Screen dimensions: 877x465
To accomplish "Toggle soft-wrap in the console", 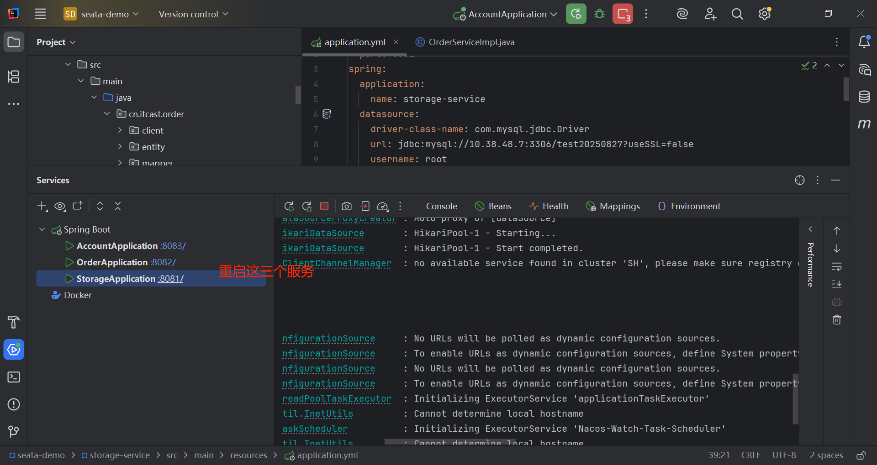I will tap(836, 266).
